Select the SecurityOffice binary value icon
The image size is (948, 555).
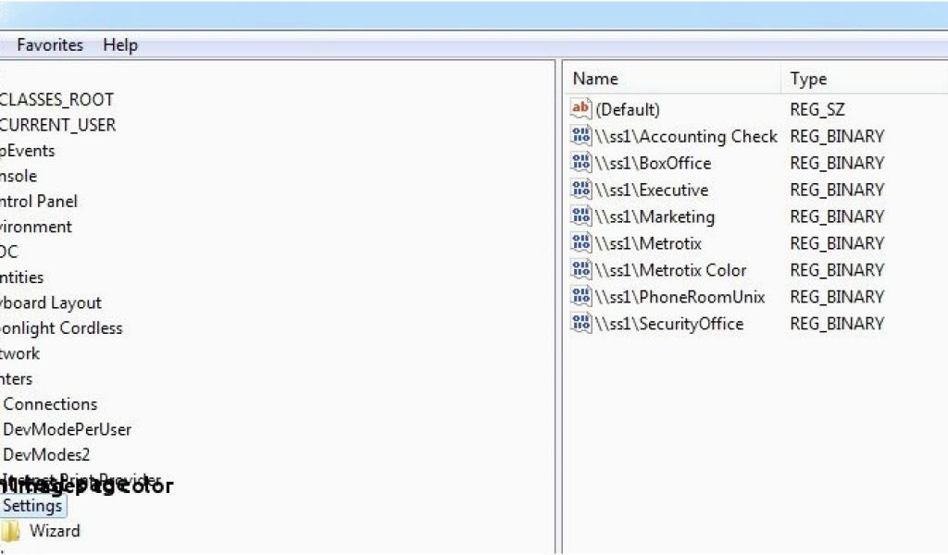pos(580,324)
